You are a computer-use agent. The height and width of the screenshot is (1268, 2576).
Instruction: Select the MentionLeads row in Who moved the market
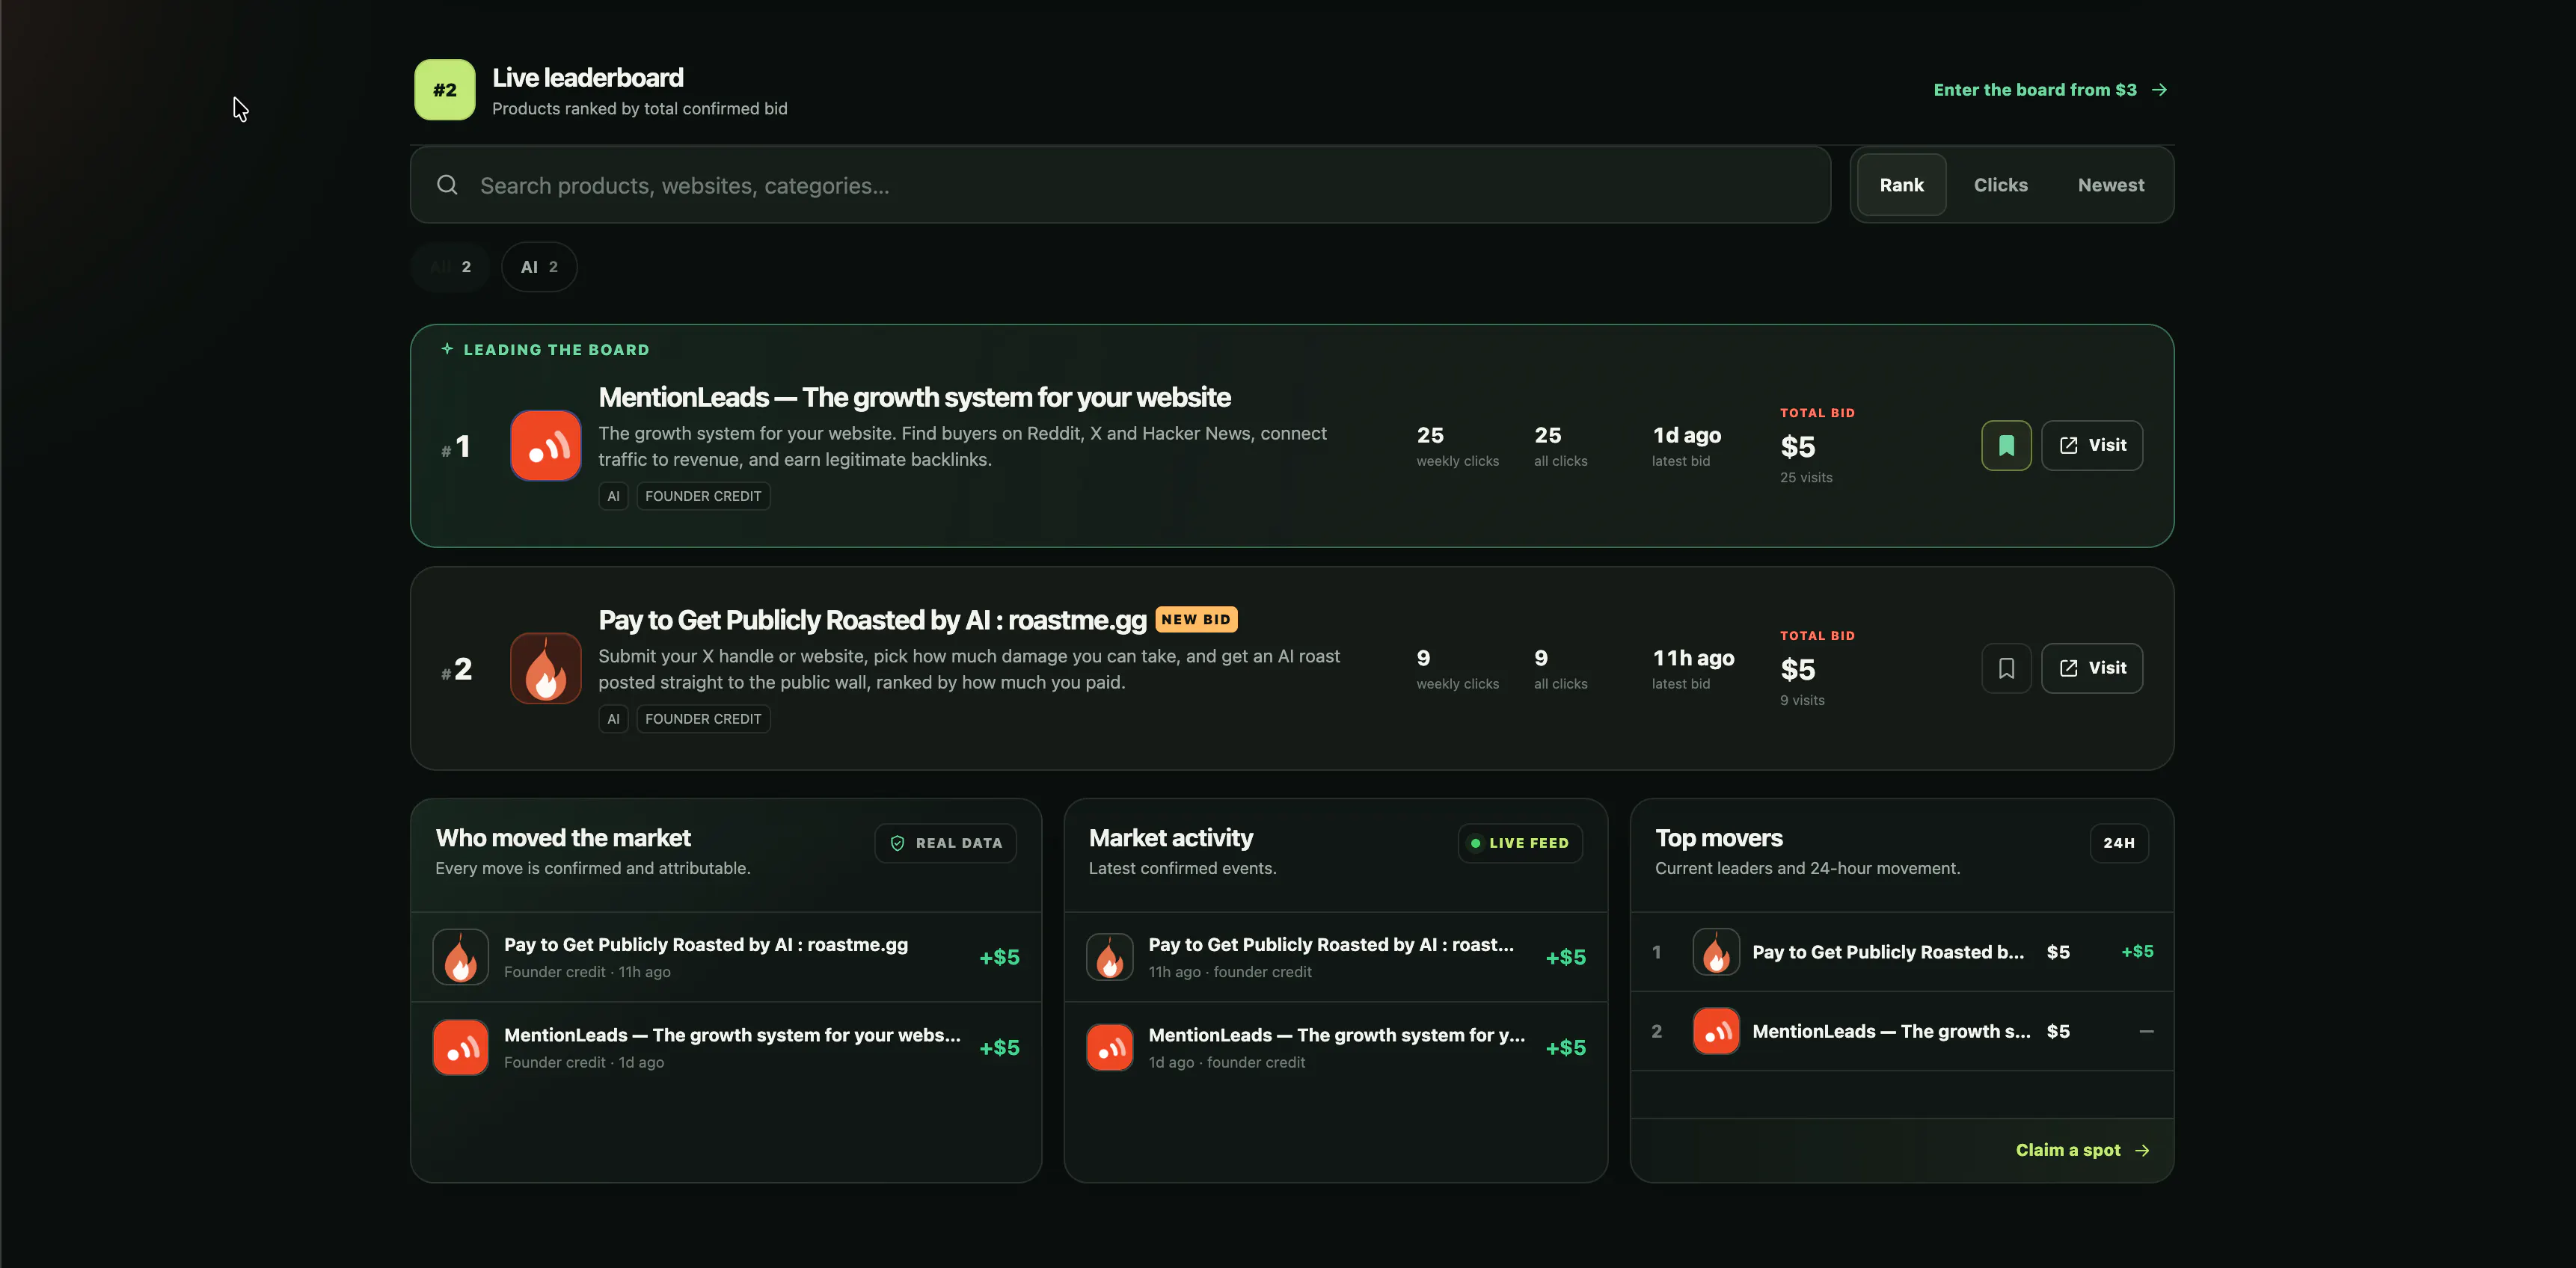(726, 1047)
